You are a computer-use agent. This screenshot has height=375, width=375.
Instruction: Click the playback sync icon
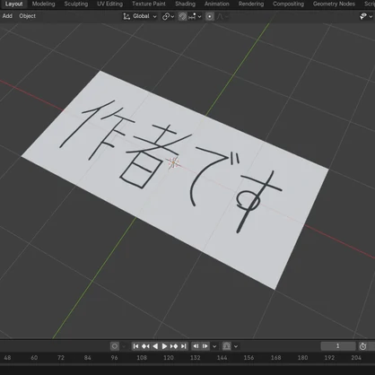pos(227,346)
